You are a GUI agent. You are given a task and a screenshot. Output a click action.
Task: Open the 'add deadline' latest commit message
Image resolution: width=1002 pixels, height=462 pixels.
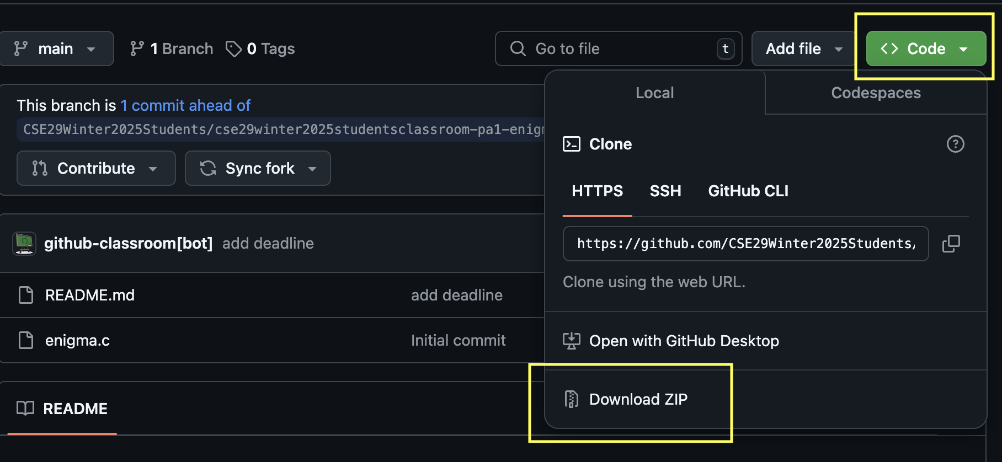click(x=268, y=244)
